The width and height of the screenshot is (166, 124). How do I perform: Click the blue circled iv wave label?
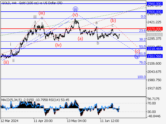pos(137,56)
